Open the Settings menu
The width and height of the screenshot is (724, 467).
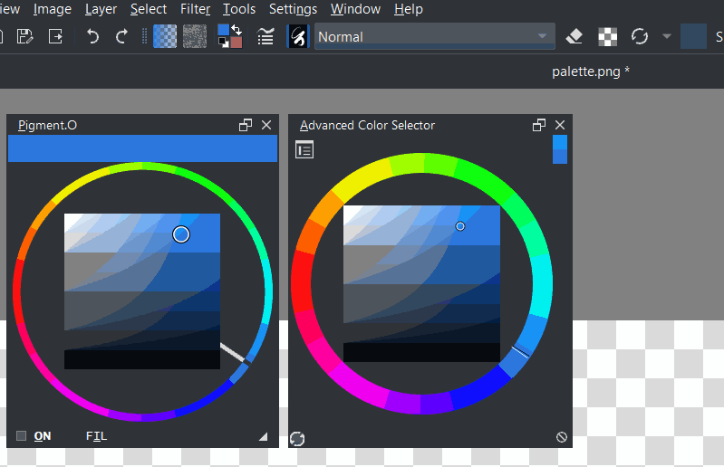[x=294, y=9]
